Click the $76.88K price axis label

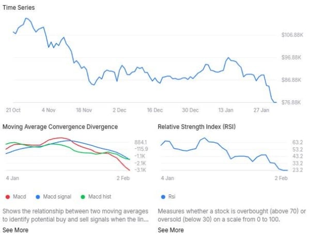coord(293,102)
